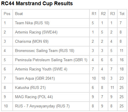This screenshot has width=128, height=112.
Task: Click Katusha's R3 result of 11
Action: point(113,88)
